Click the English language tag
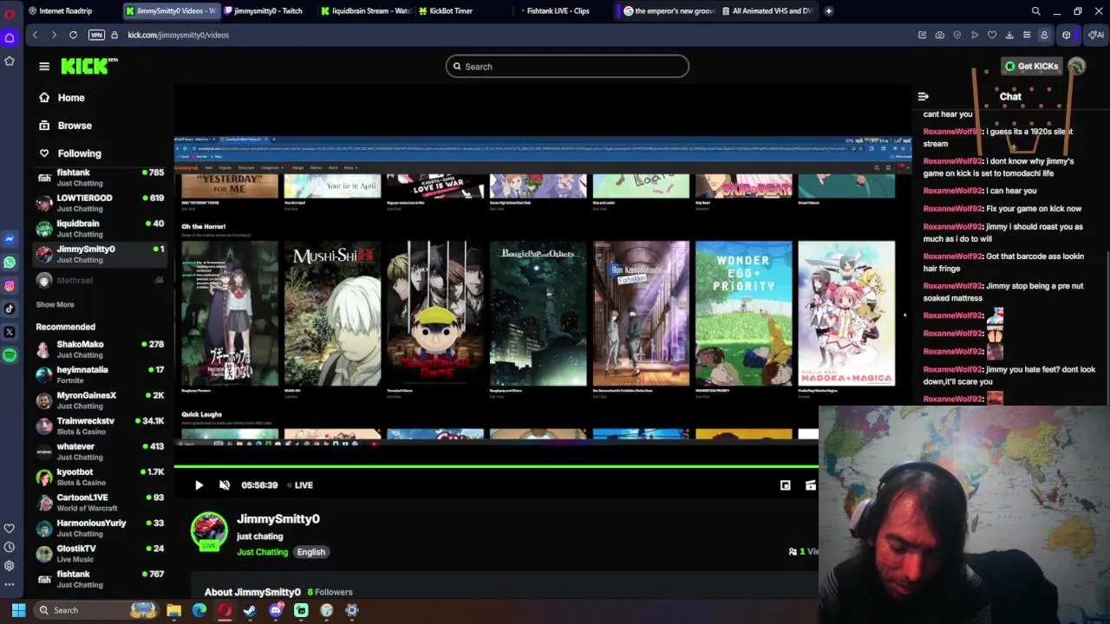 pyautogui.click(x=310, y=552)
